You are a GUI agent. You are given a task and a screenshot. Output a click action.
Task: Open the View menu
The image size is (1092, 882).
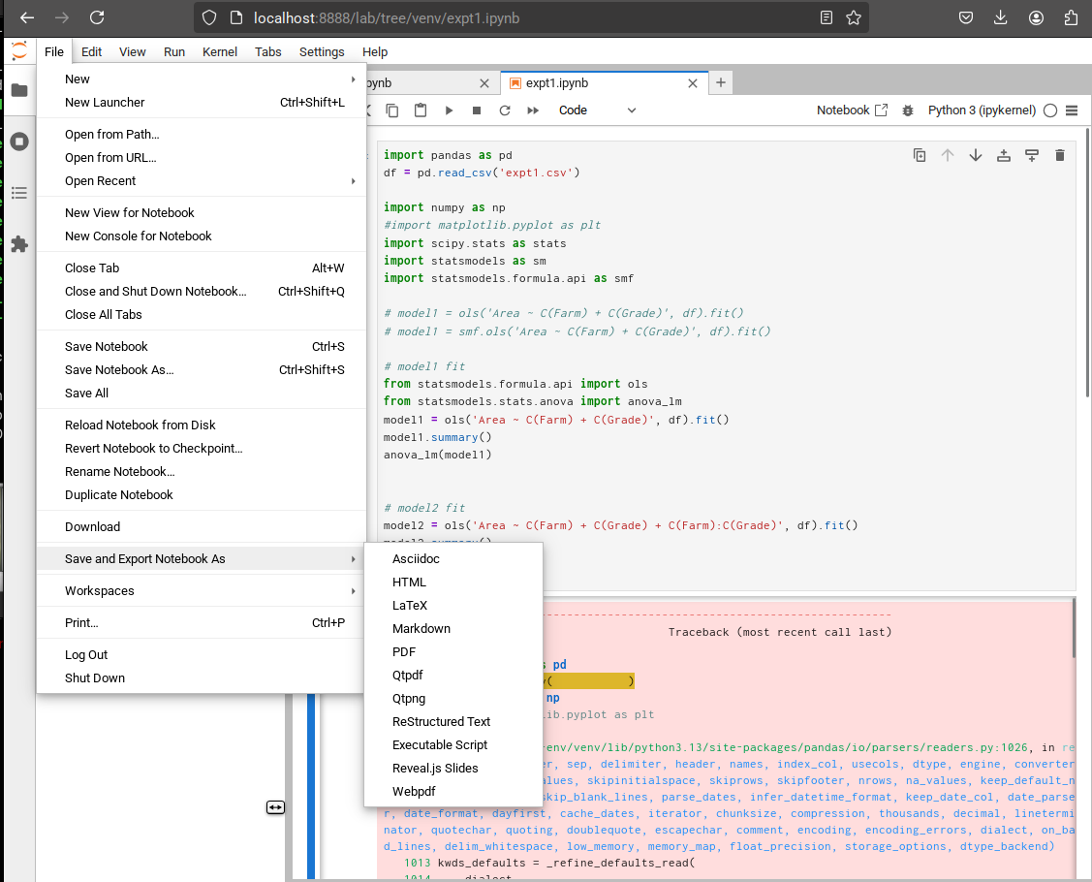133,51
